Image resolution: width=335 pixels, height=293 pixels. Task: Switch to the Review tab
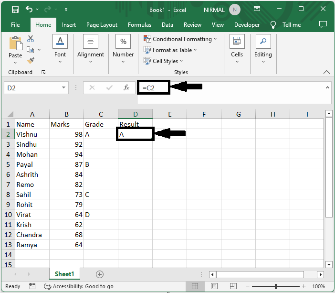192,25
